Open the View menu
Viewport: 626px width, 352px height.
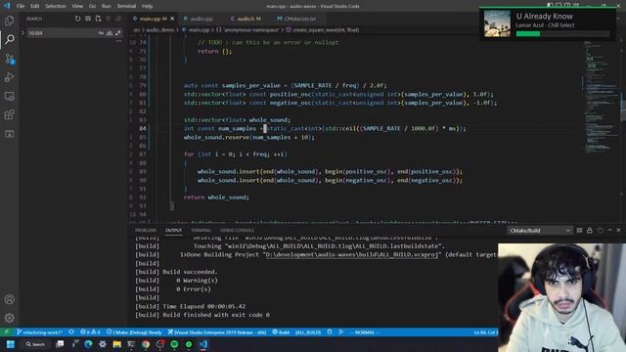click(x=77, y=6)
